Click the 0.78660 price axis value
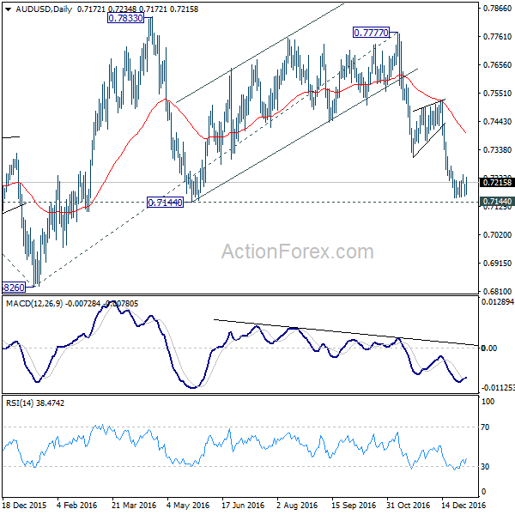Viewport: 515px width, 515px height. [497, 9]
